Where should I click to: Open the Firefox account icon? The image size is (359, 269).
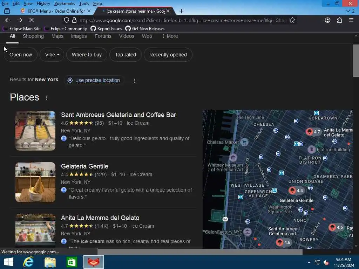[328, 20]
